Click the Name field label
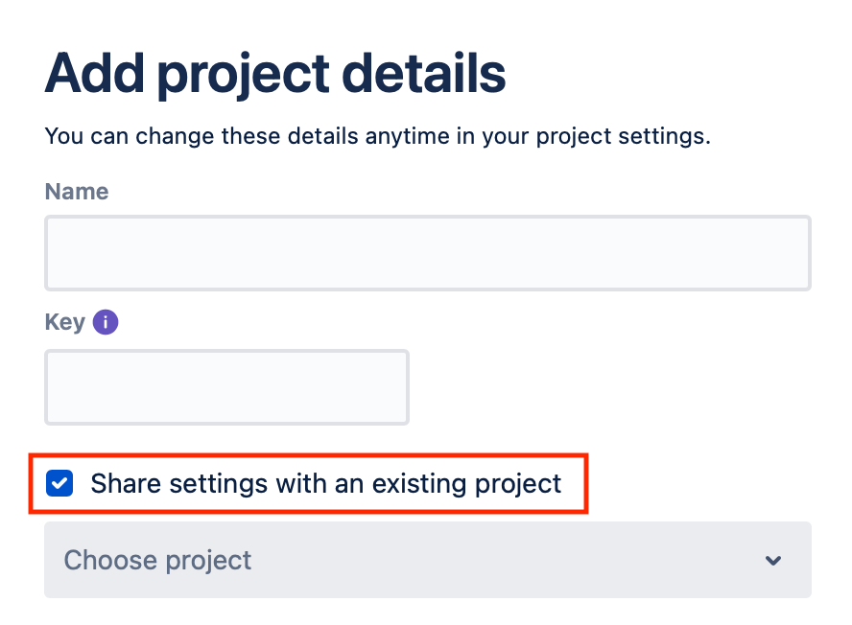This screenshot has width=852, height=625. (77, 192)
